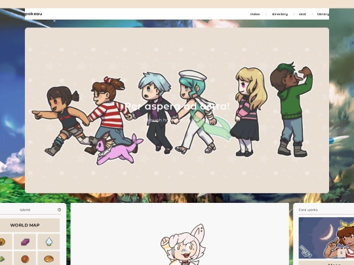This screenshot has height=265, width=354.
Task: Click the purple block item icon
Action: coord(25,242)
